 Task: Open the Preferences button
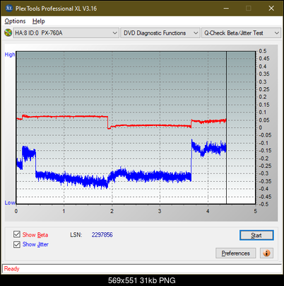[x=236, y=253]
